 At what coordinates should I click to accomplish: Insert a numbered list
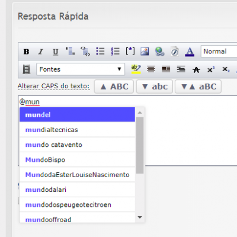(116, 52)
